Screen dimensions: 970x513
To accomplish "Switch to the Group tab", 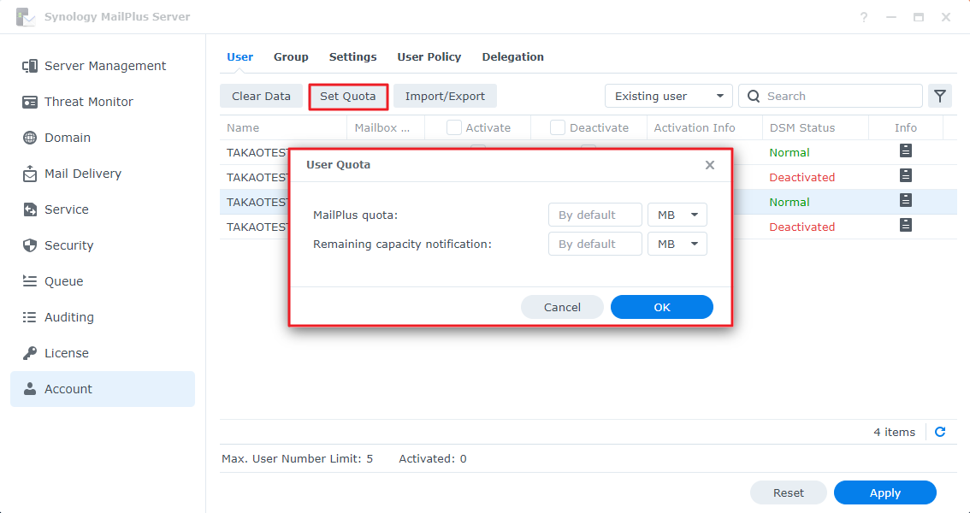I will pos(291,56).
